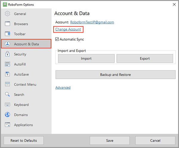The image size is (179, 148).
Task: Click the AutoSave floppy disk icon
Action: (7, 74)
